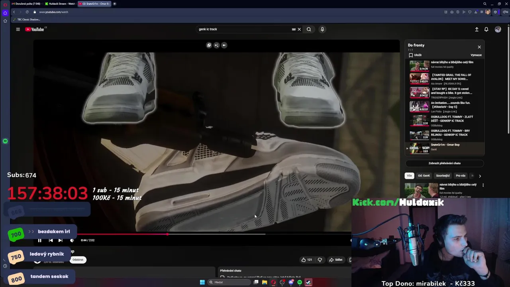Select the Od: GenK filter chip
Viewport: 510px width, 287px height.
[424, 175]
